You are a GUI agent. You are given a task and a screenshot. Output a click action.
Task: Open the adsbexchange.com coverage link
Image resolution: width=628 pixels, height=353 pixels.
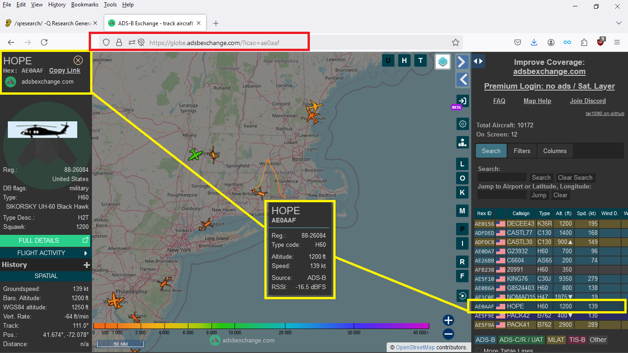click(549, 71)
